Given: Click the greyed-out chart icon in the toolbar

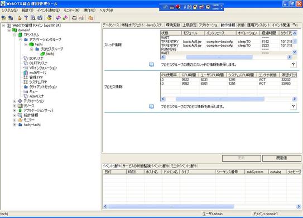Looking at the screenshot, I should coord(81,18).
